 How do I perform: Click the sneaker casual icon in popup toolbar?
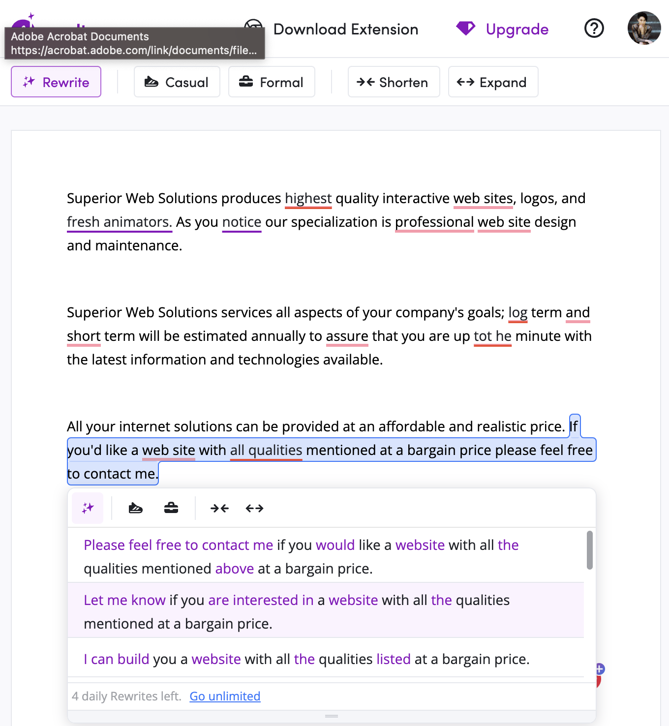coord(135,508)
